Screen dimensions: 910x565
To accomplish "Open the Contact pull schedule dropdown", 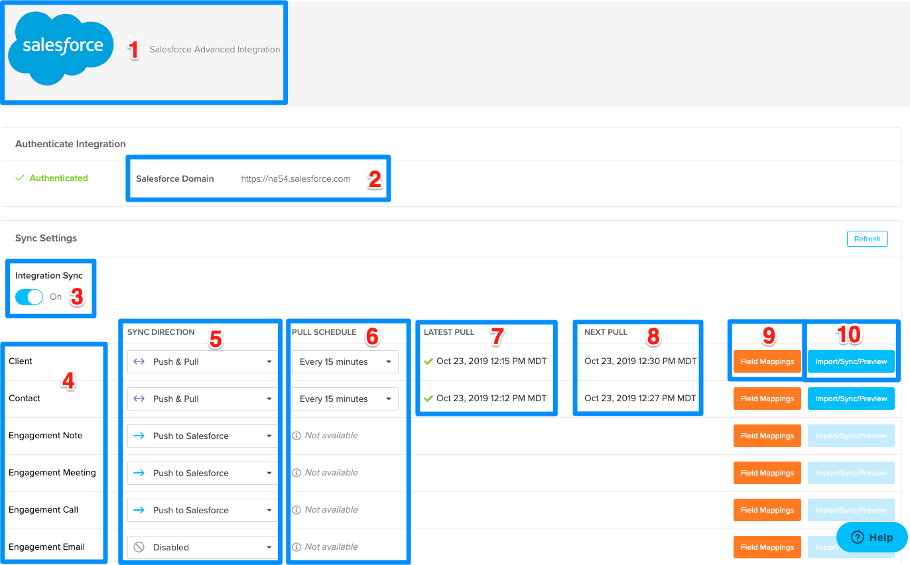I will (x=345, y=399).
